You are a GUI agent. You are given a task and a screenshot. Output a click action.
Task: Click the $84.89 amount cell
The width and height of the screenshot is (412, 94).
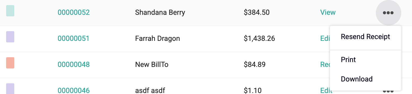pyautogui.click(x=255, y=65)
